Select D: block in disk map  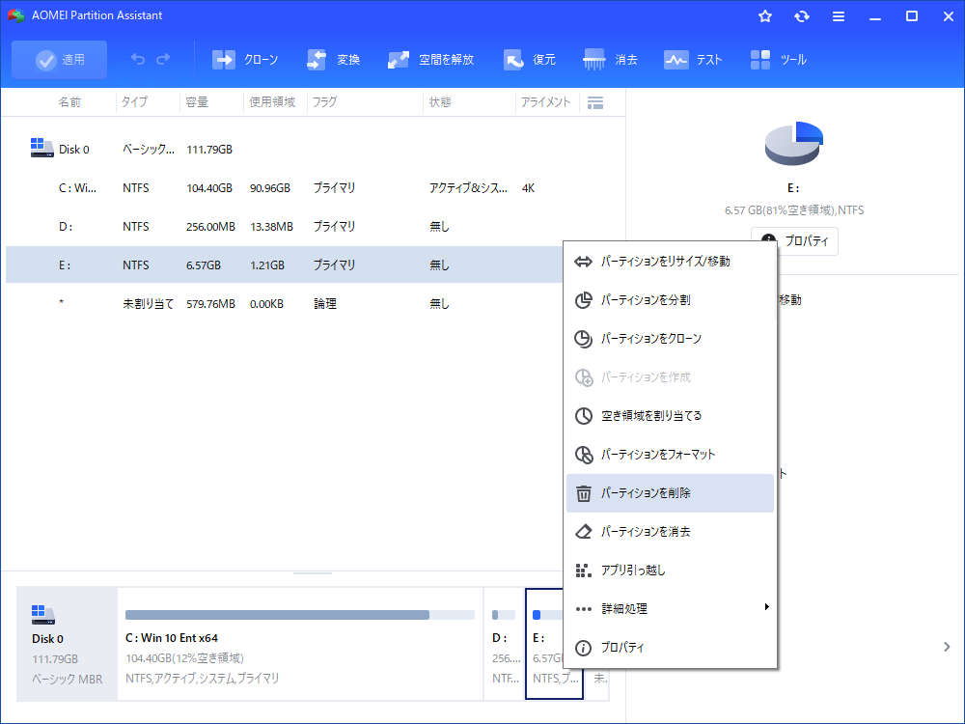tap(504, 644)
